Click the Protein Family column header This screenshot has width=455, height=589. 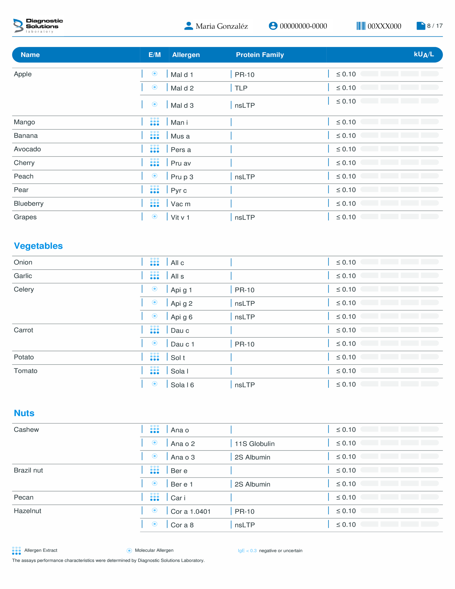coord(260,55)
